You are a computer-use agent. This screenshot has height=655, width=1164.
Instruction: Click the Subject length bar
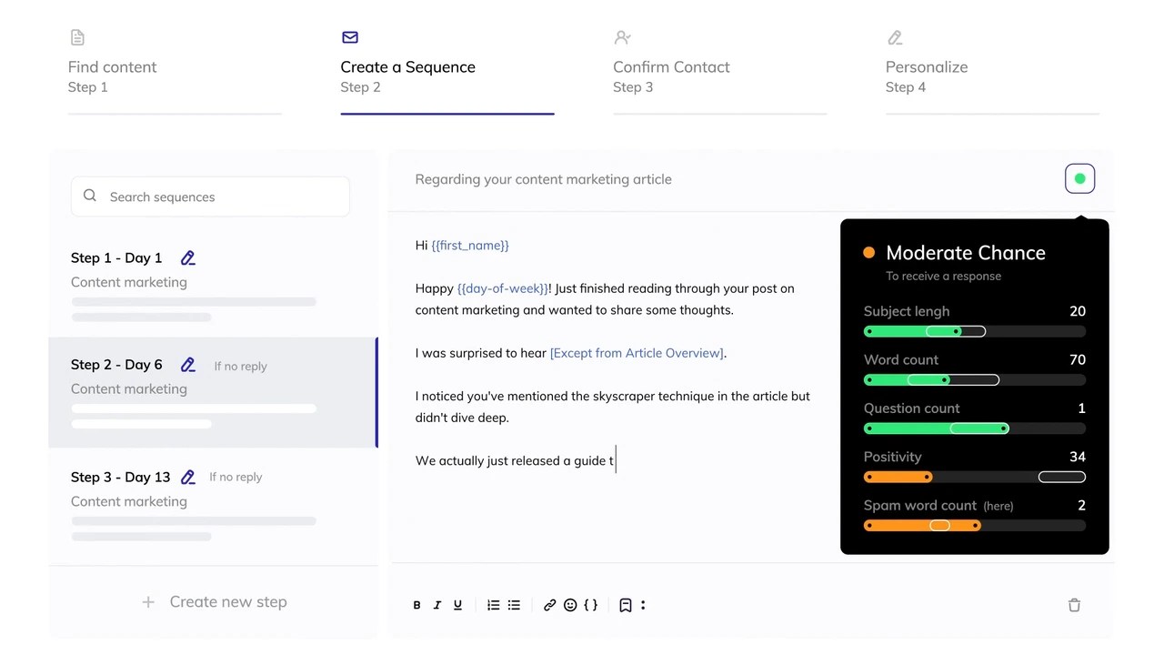pos(975,331)
